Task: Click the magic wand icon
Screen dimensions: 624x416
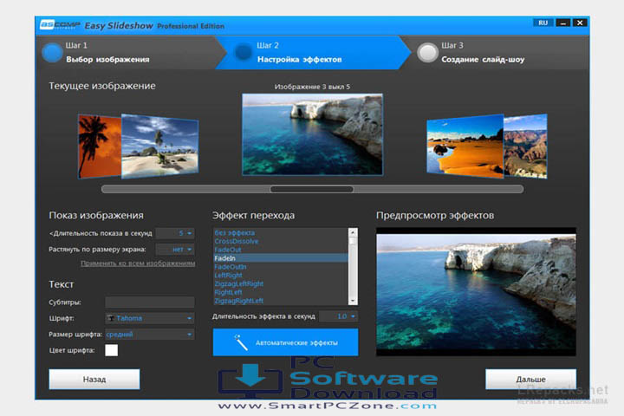Action: click(241, 342)
